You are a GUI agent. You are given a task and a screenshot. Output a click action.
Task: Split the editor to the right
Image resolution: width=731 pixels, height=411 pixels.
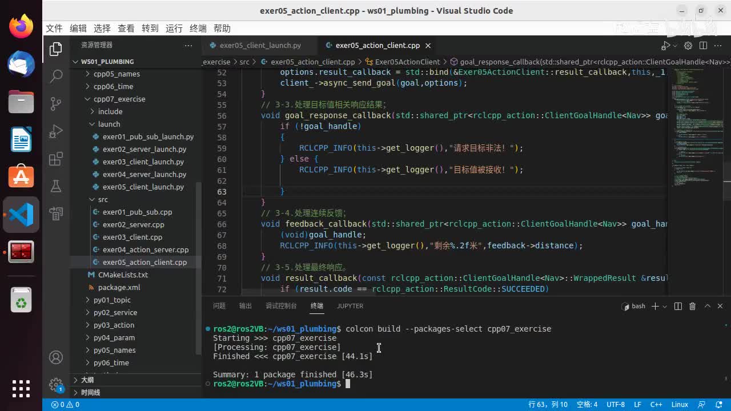pos(703,46)
